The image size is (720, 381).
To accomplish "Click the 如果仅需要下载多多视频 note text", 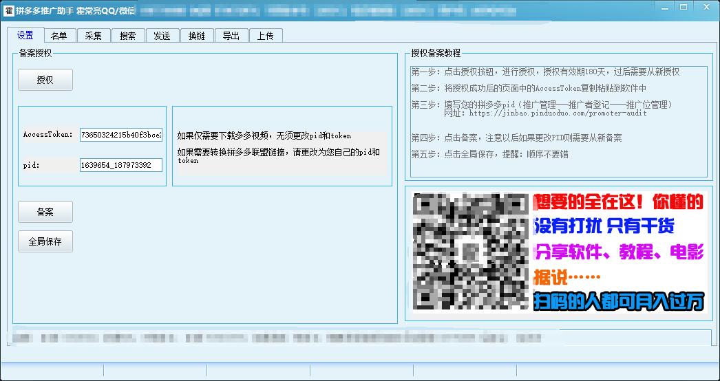I will (264, 136).
